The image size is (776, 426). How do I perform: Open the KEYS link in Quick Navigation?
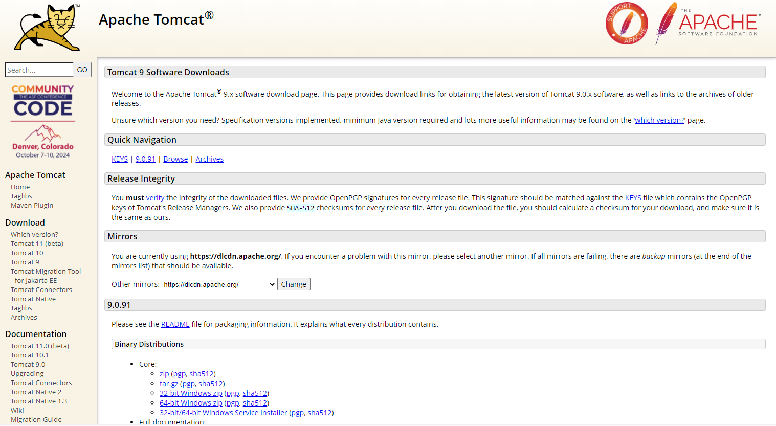point(120,159)
